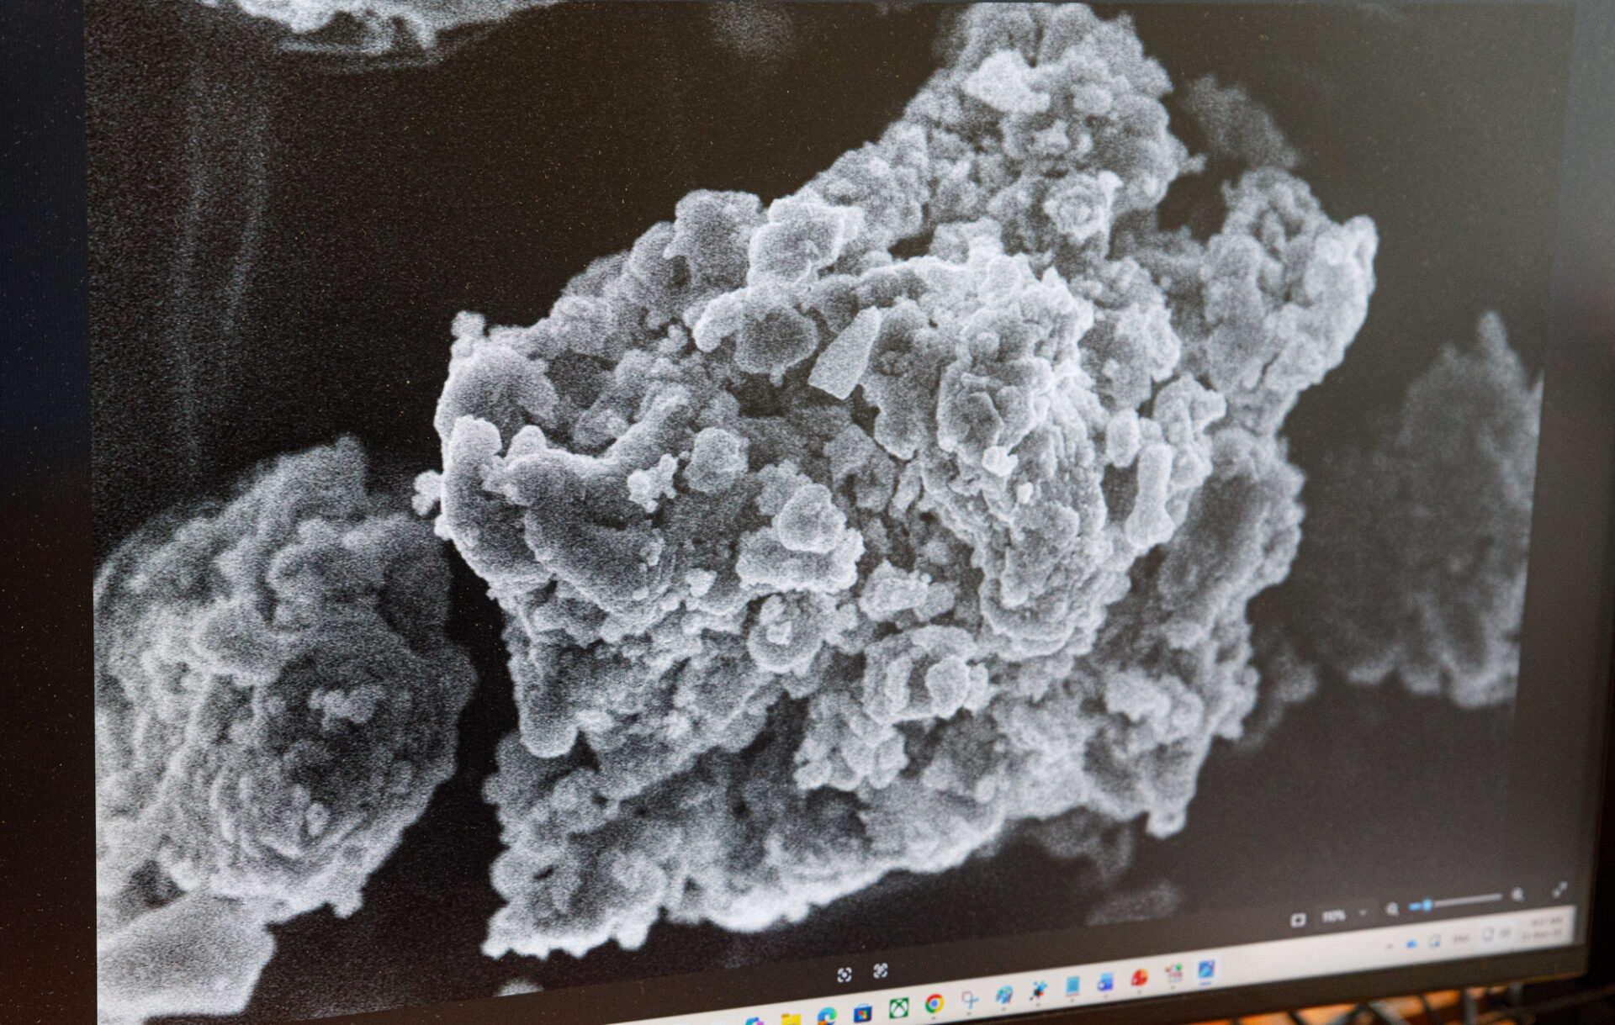The width and height of the screenshot is (1615, 1025).
Task: Click the zoom-in magnifier icon in the viewer
Action: (x=1517, y=894)
